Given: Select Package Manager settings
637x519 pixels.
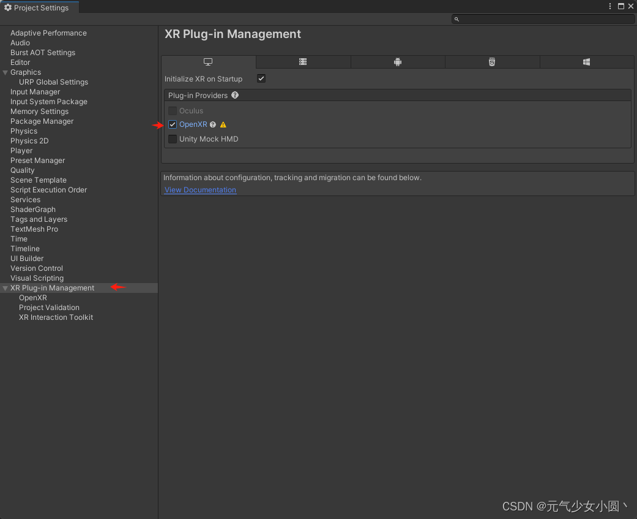Looking at the screenshot, I should click(x=42, y=121).
